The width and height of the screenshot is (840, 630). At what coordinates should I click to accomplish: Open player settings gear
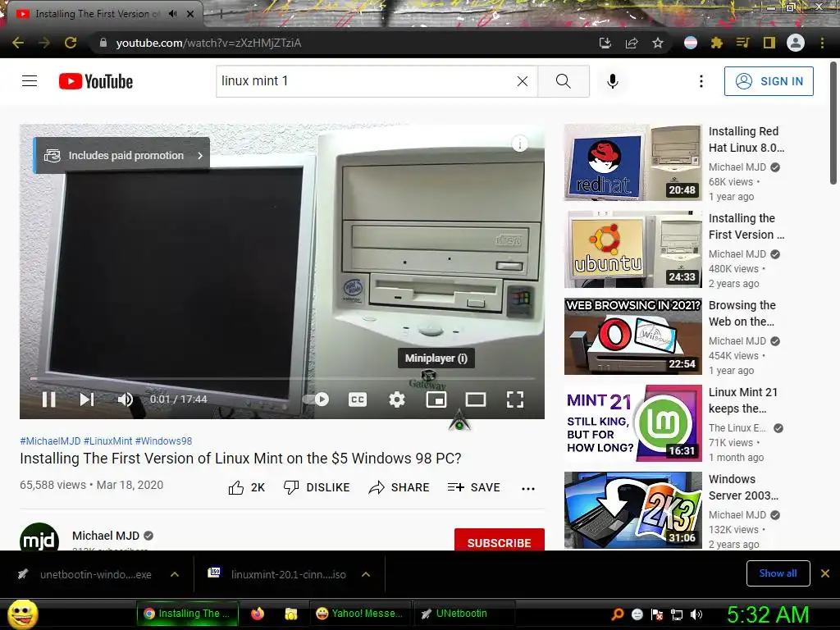tap(397, 399)
